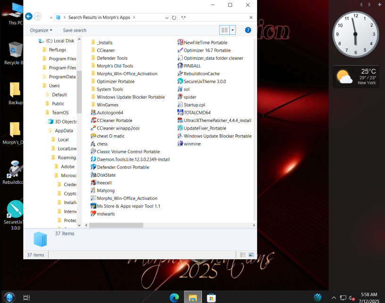This screenshot has width=385, height=303.
Task: Select Ms Store & Apps repair Tool 1.1
Action: coord(125,206)
